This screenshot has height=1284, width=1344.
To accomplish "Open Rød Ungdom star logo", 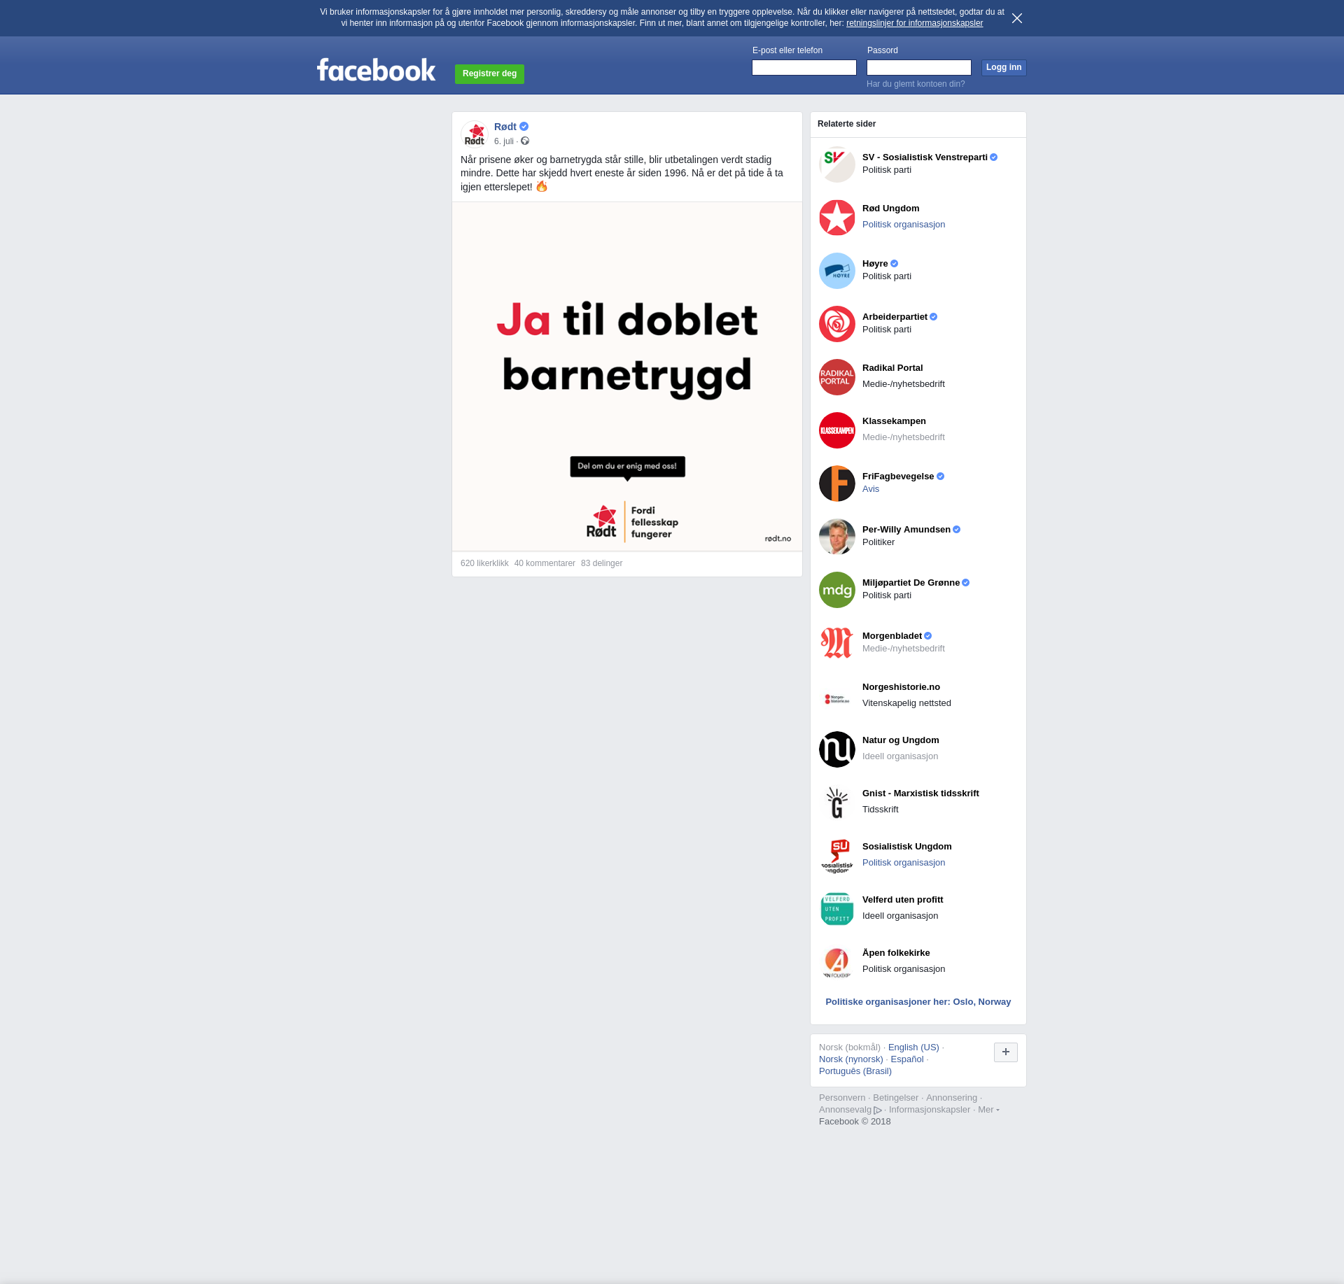I will tap(837, 218).
